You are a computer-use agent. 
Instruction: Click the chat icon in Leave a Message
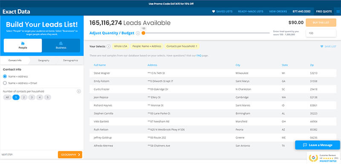click(x=305, y=145)
